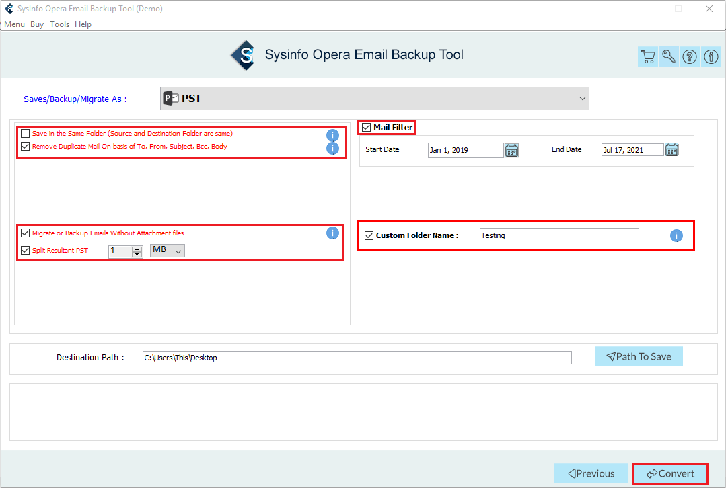Click the Destination Path text field

pos(357,358)
